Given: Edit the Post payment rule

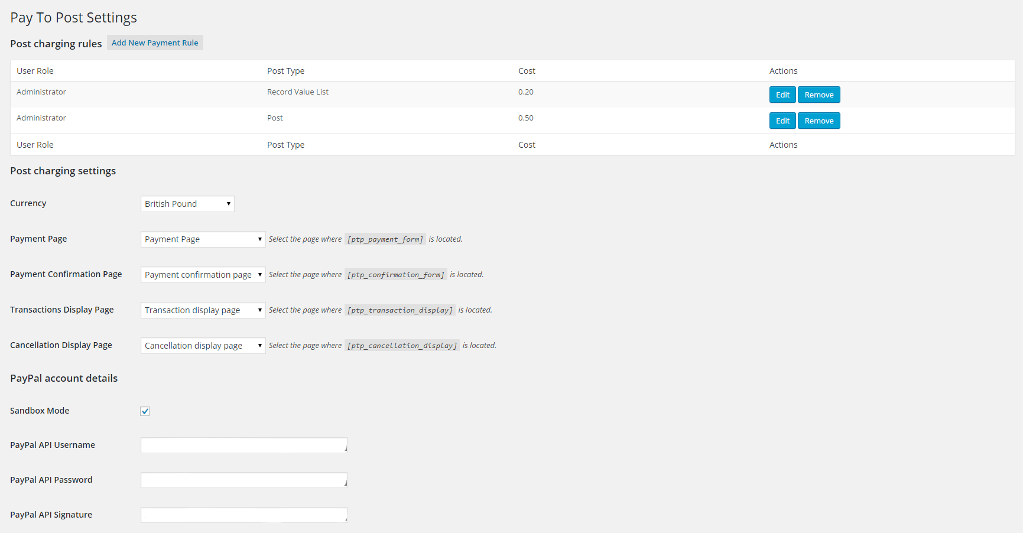Looking at the screenshot, I should pos(782,121).
